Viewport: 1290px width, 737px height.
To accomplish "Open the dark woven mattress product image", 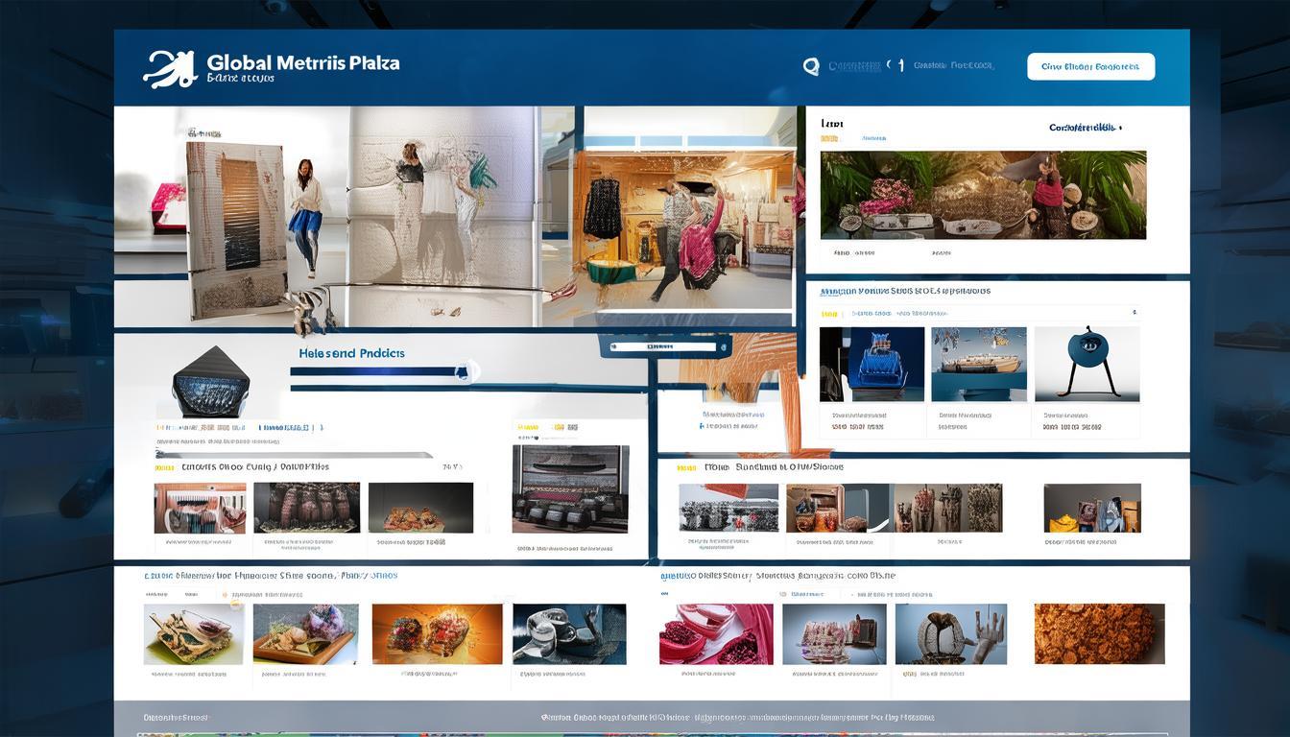I will (x=570, y=488).
